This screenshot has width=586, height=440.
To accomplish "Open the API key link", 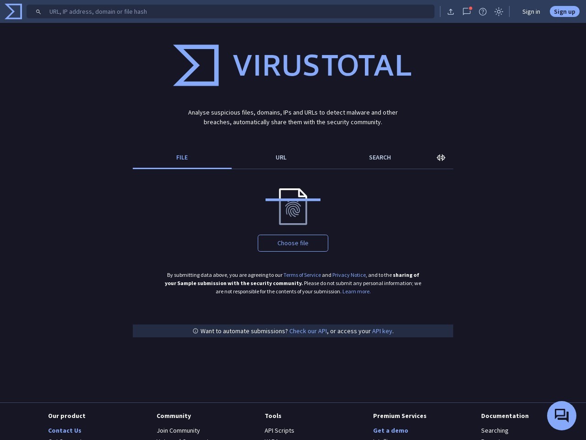I will [382, 331].
